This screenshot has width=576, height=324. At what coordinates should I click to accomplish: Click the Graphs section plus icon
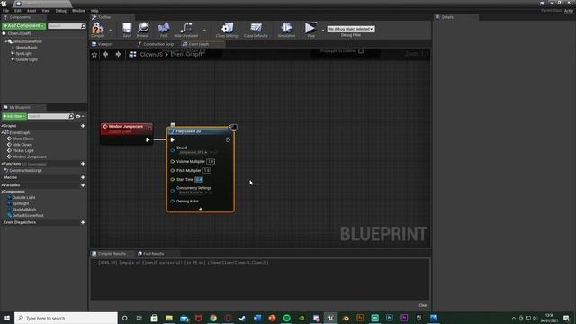pyautogui.click(x=83, y=126)
